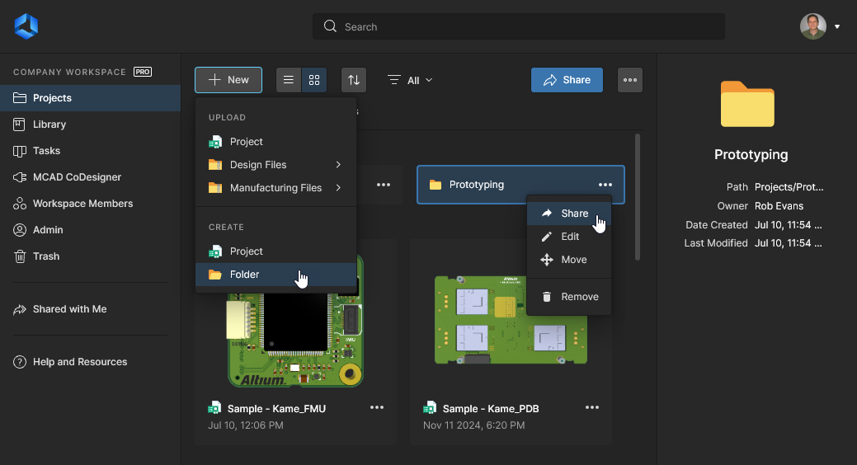Open Workspace Members in the sidebar
The image size is (857, 465).
[x=90, y=204]
